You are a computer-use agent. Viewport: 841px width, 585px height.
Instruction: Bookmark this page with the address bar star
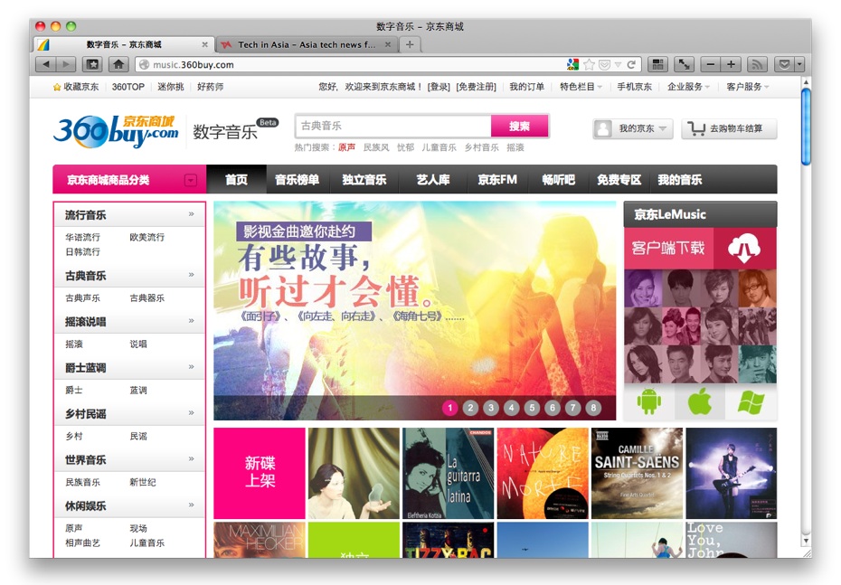589,65
